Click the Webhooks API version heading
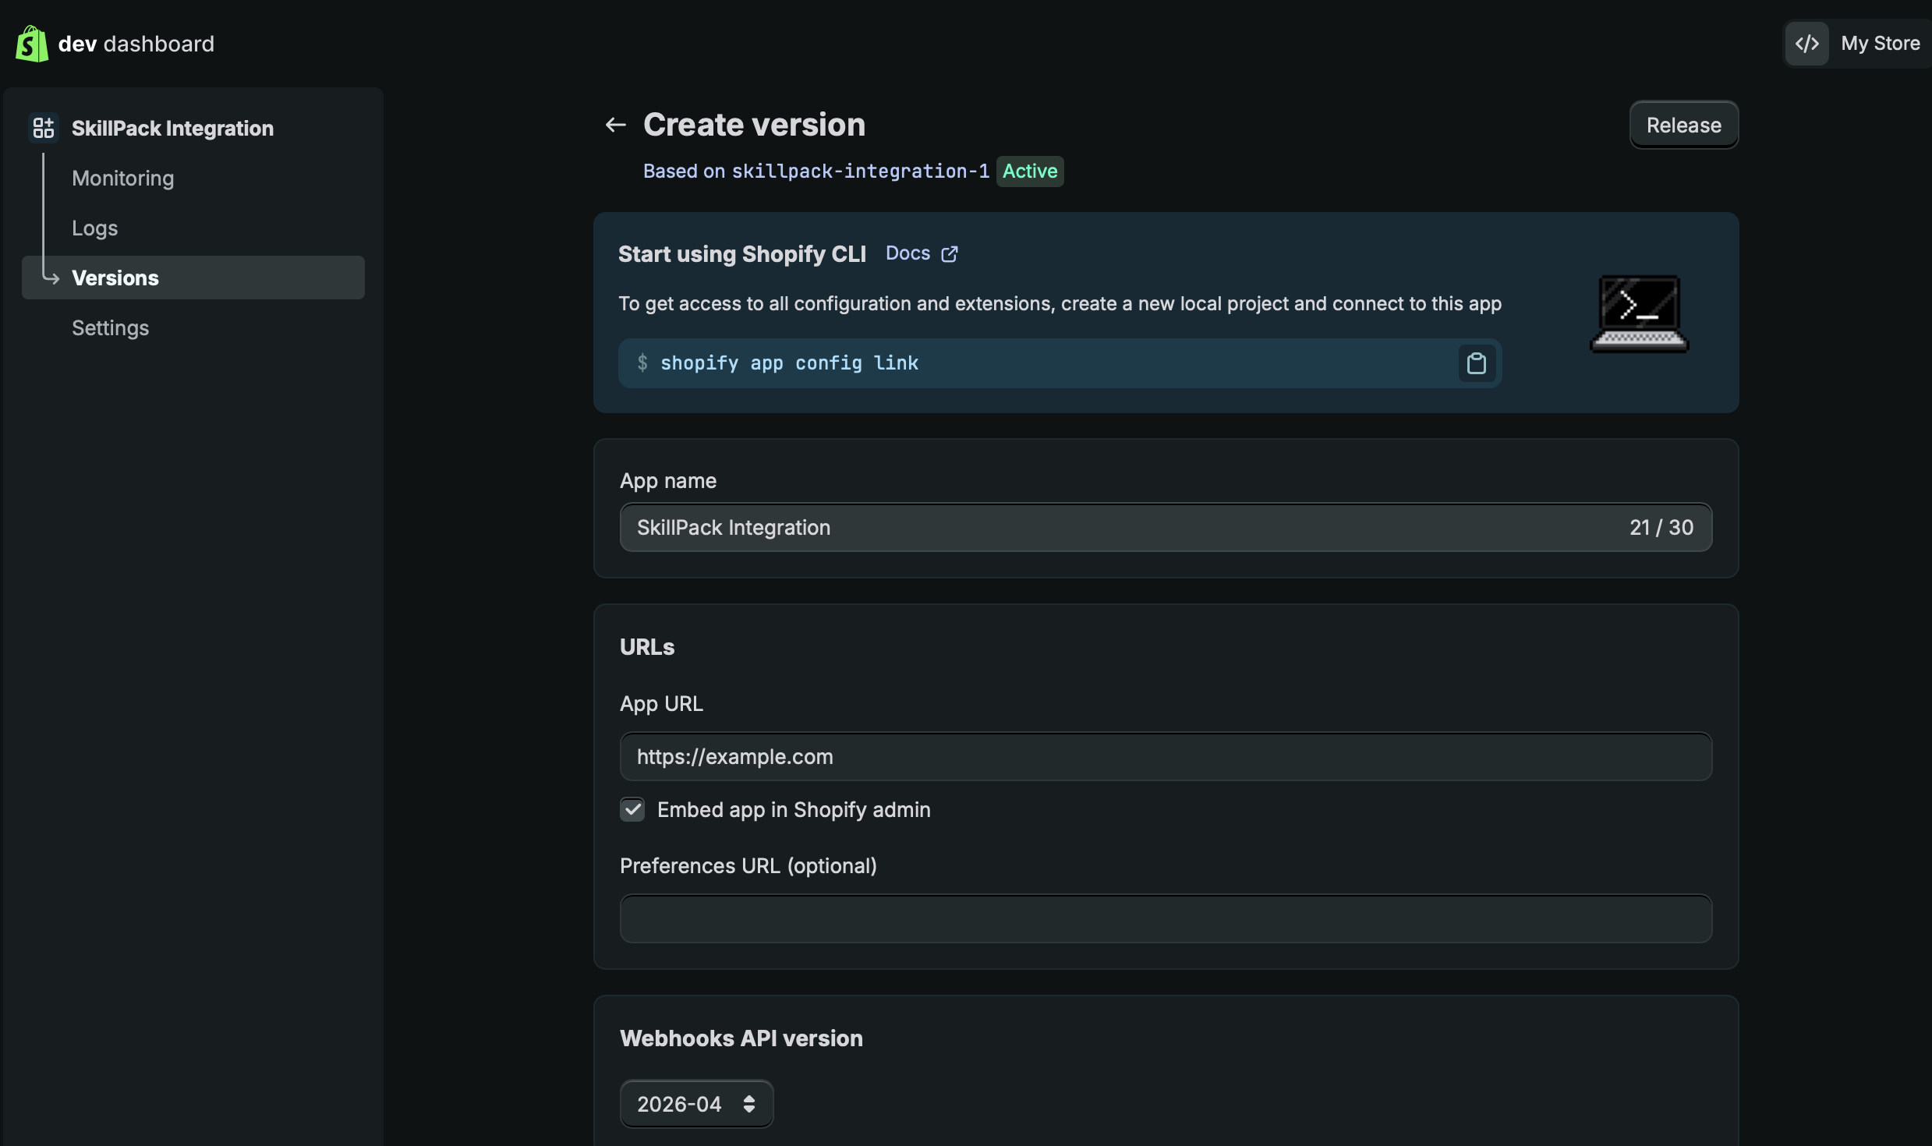This screenshot has width=1932, height=1146. (x=741, y=1038)
